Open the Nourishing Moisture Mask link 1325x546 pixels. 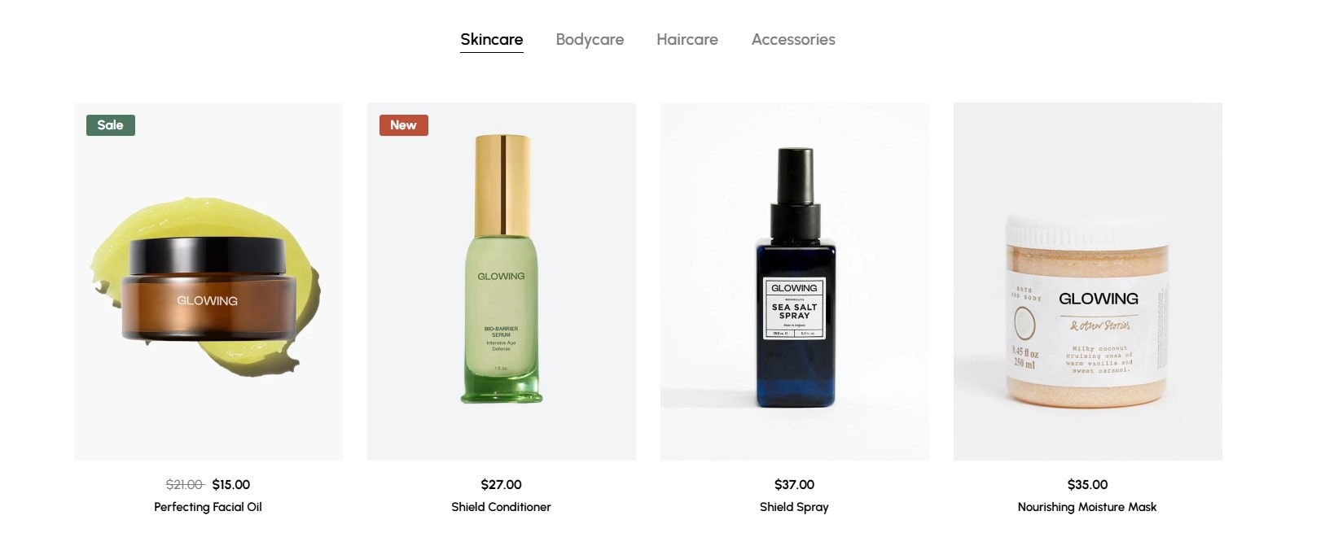1087,507
